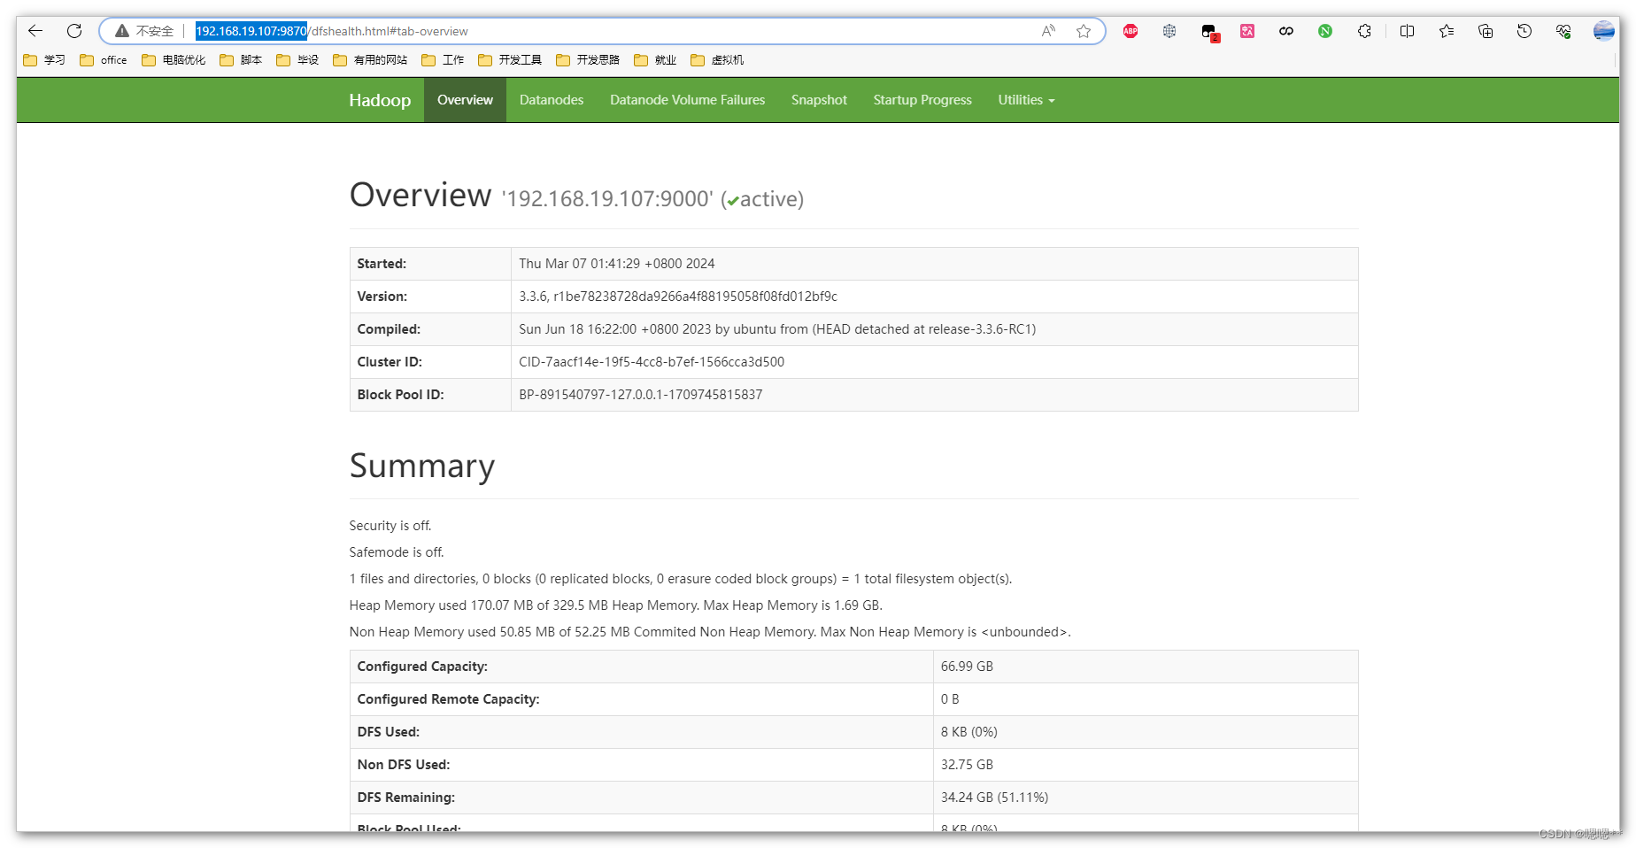Reload the current page
The image size is (1636, 848).
tap(74, 31)
